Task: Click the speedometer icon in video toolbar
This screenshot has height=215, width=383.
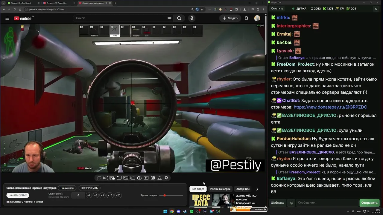Action: pos(139,178)
